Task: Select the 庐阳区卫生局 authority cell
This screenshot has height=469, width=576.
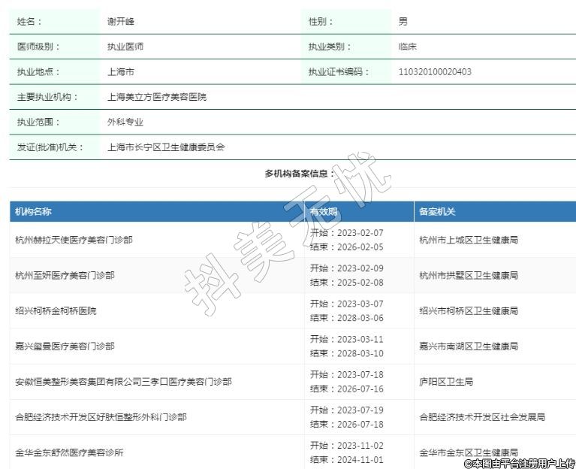Action: 446,382
